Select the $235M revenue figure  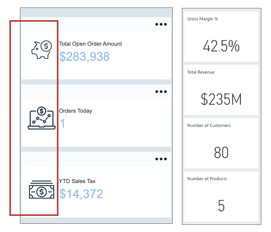[x=221, y=99]
